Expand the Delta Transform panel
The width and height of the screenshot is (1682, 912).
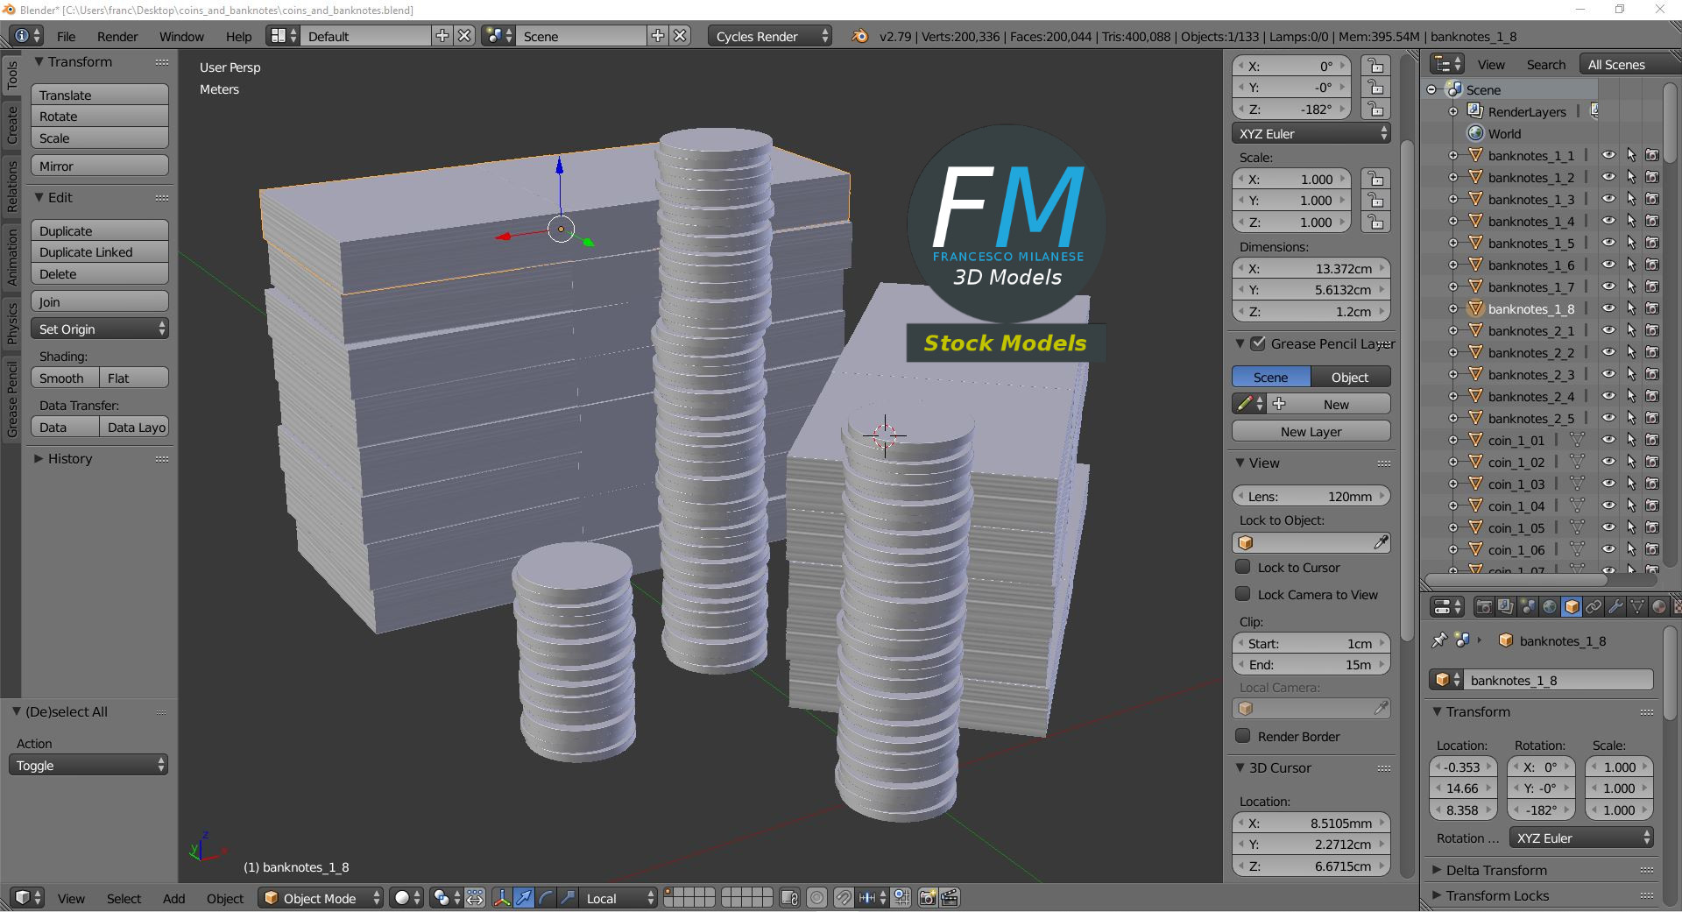click(x=1496, y=870)
